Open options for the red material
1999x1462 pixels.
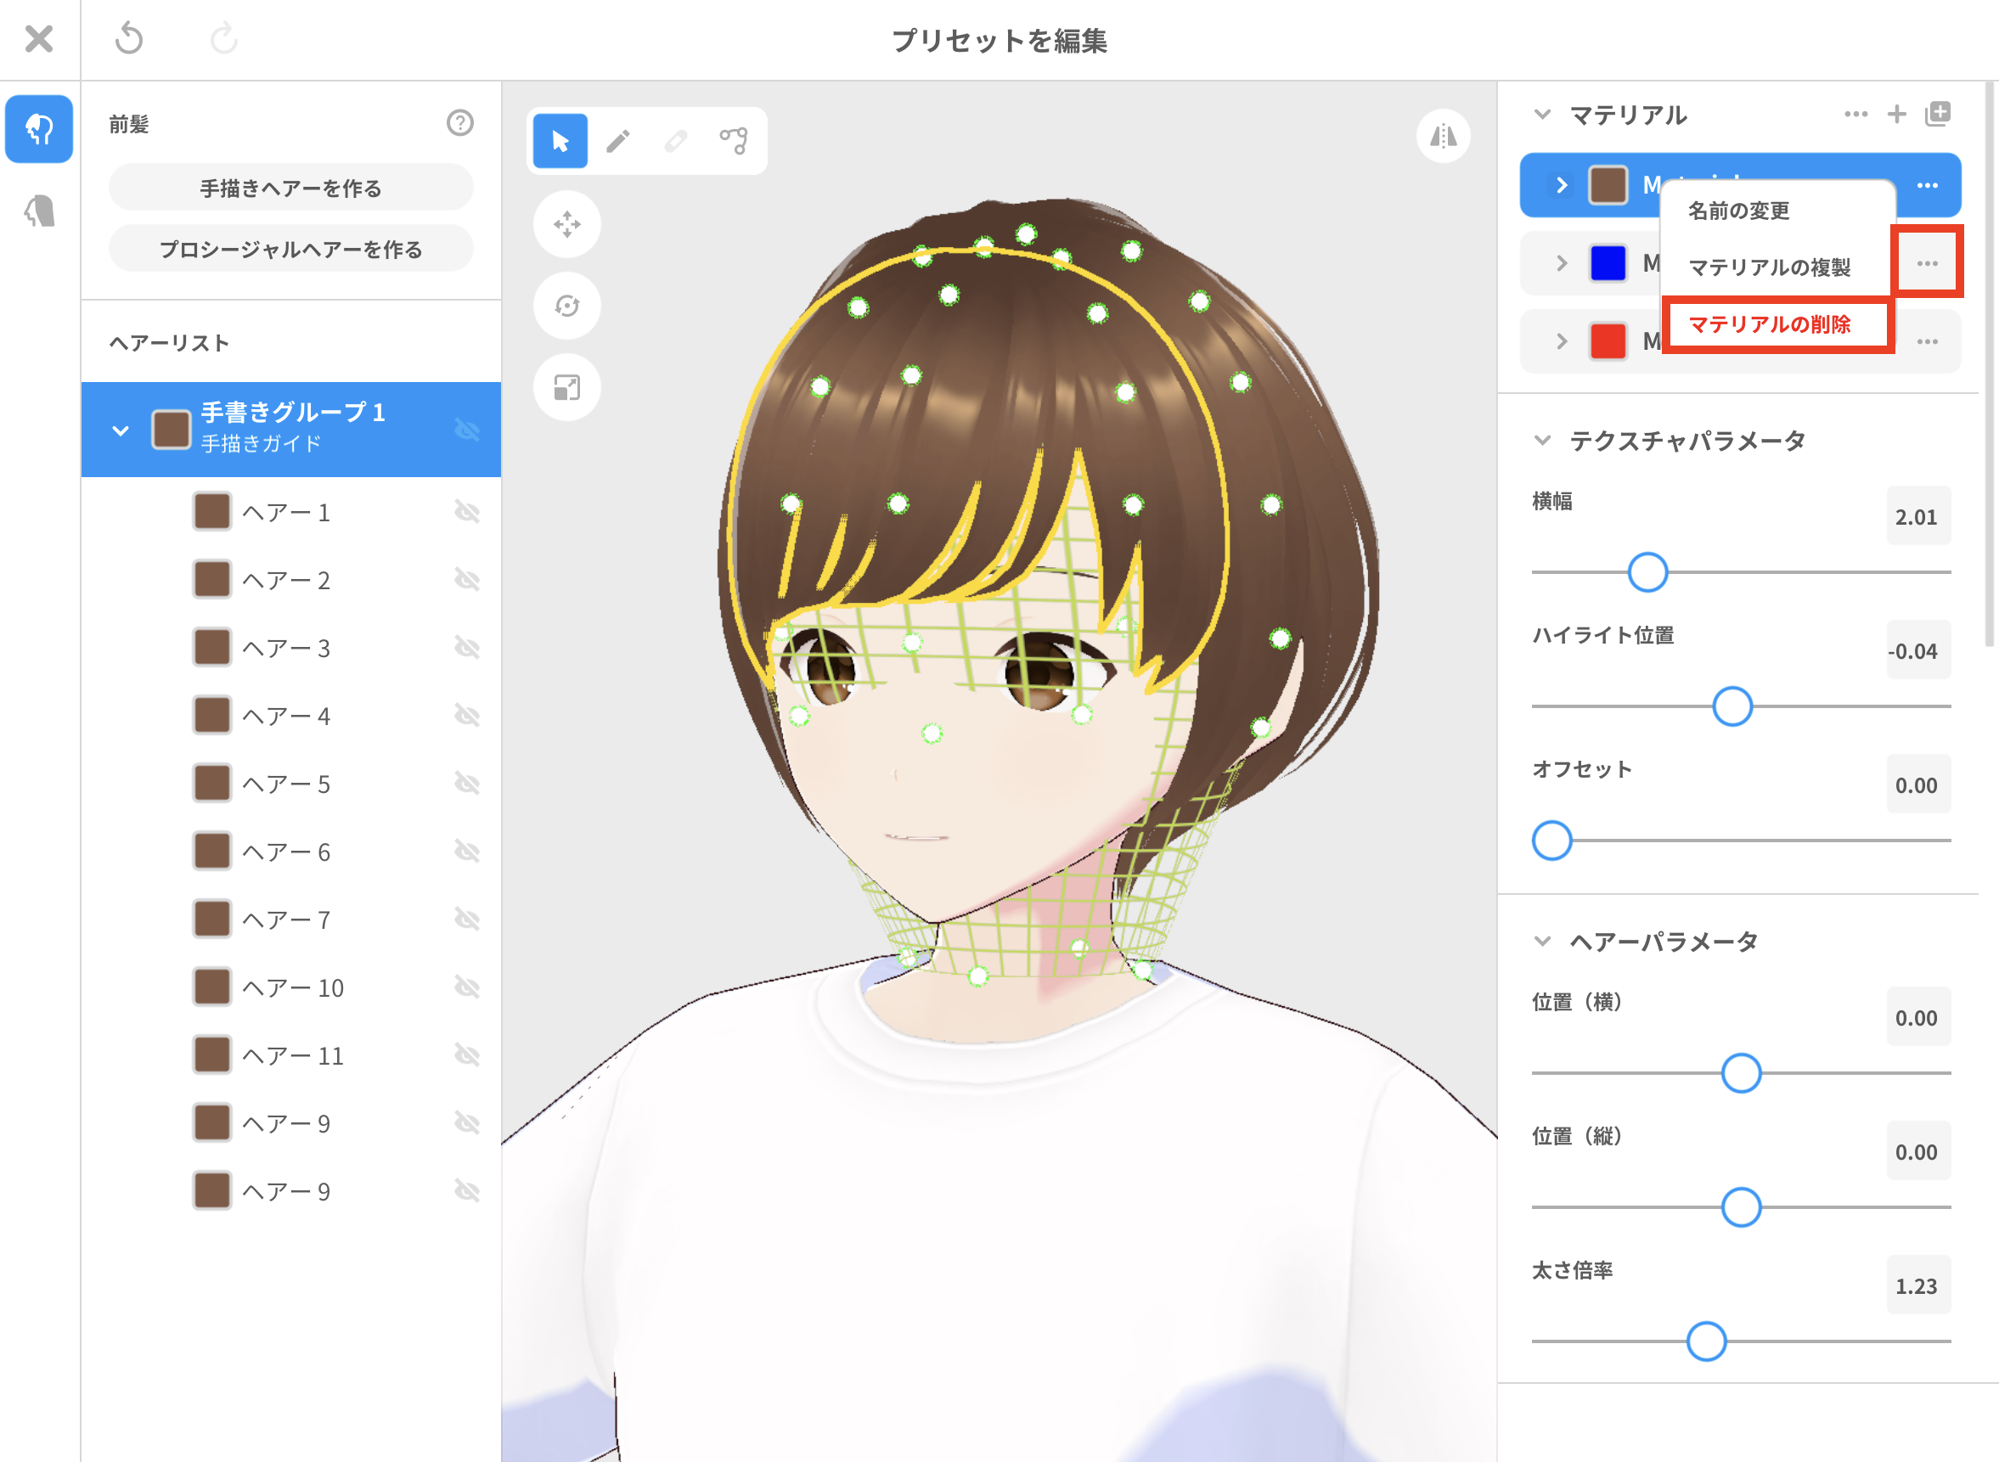1928,340
